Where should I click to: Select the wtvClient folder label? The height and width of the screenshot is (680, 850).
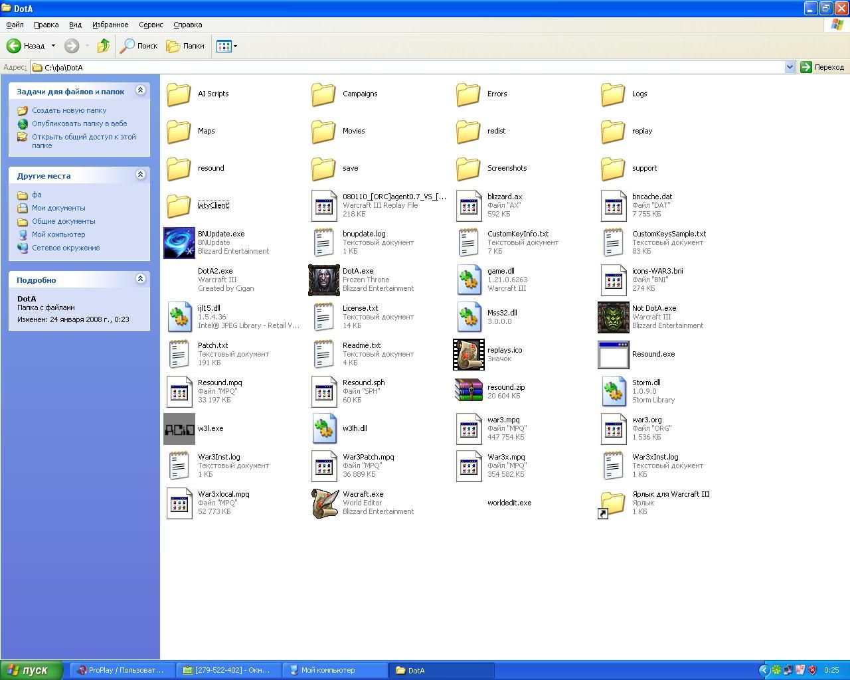[x=213, y=205]
